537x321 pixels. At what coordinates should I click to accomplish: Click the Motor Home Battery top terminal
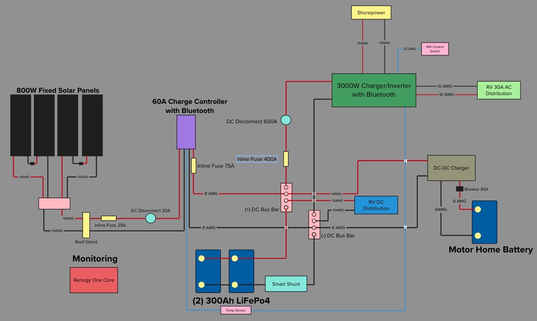(x=478, y=209)
